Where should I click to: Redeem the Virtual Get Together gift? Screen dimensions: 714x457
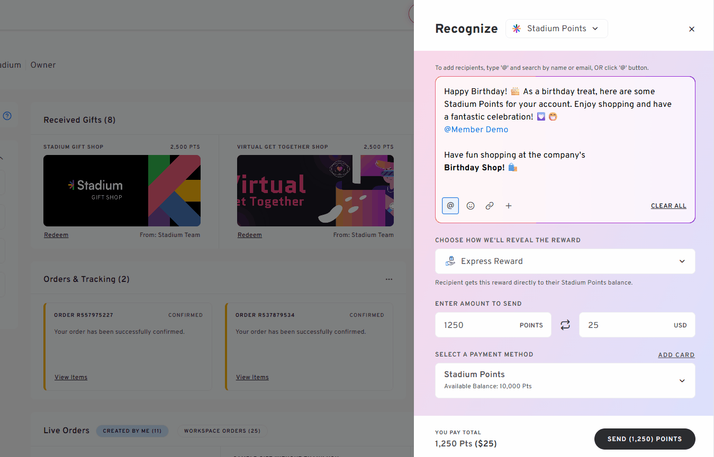[250, 235]
